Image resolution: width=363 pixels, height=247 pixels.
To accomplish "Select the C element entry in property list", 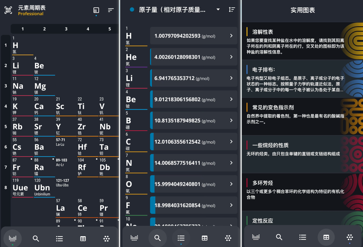I will [136, 142].
